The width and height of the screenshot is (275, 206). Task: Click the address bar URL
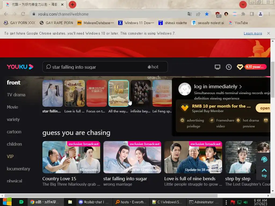point(63,14)
